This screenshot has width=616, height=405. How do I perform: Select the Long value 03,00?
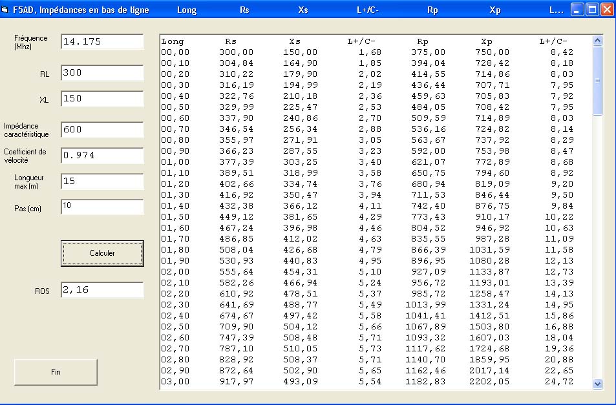click(x=175, y=382)
